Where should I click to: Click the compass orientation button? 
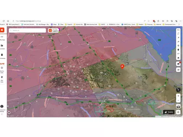(178, 90)
